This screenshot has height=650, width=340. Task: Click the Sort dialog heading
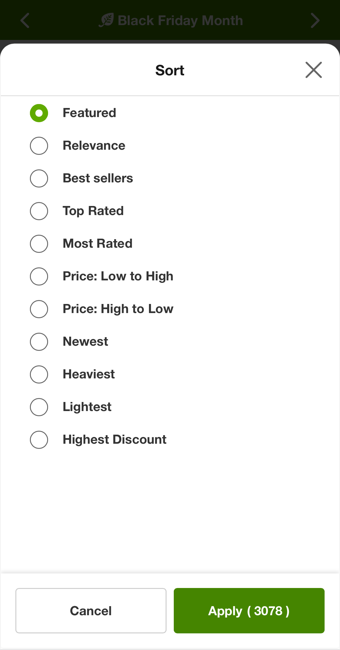point(170,70)
